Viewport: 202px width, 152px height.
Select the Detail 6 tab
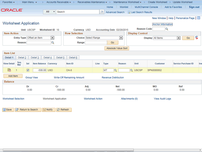pos(73,58)
